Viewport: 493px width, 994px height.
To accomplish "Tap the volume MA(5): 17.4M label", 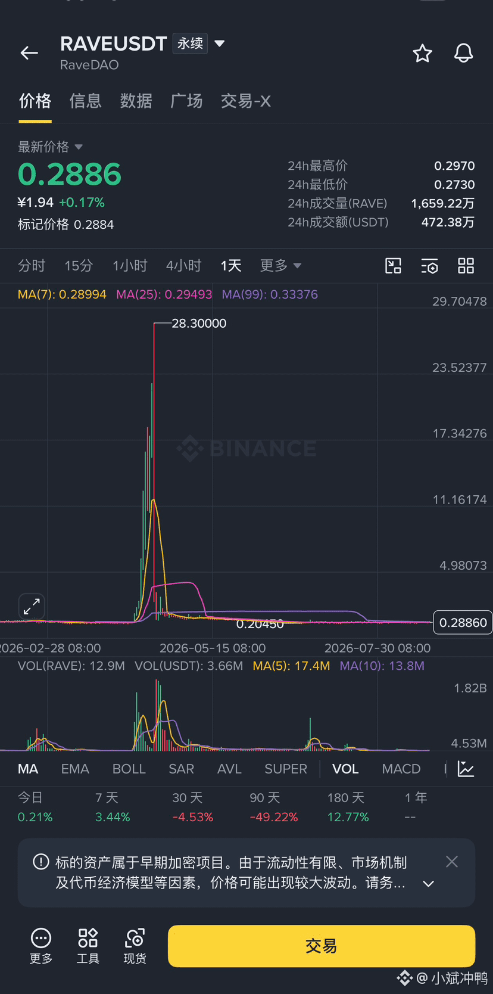I will click(291, 666).
